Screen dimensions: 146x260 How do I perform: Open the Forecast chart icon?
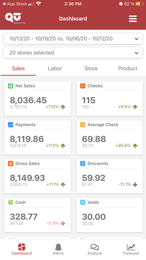(131, 247)
